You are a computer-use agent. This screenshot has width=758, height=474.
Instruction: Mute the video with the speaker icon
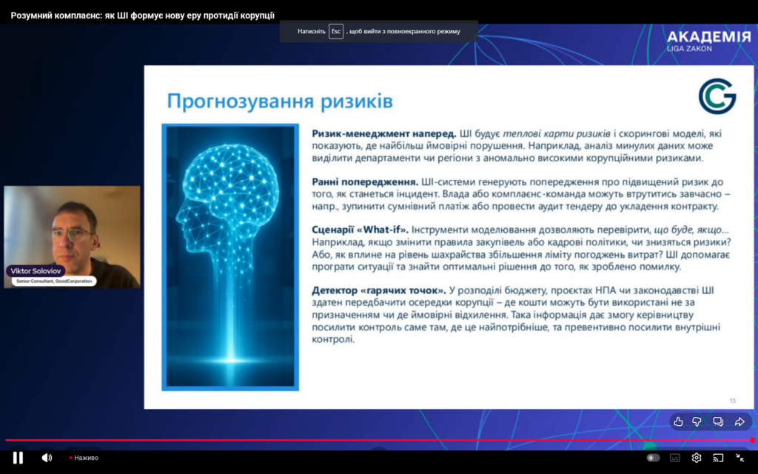click(47, 458)
